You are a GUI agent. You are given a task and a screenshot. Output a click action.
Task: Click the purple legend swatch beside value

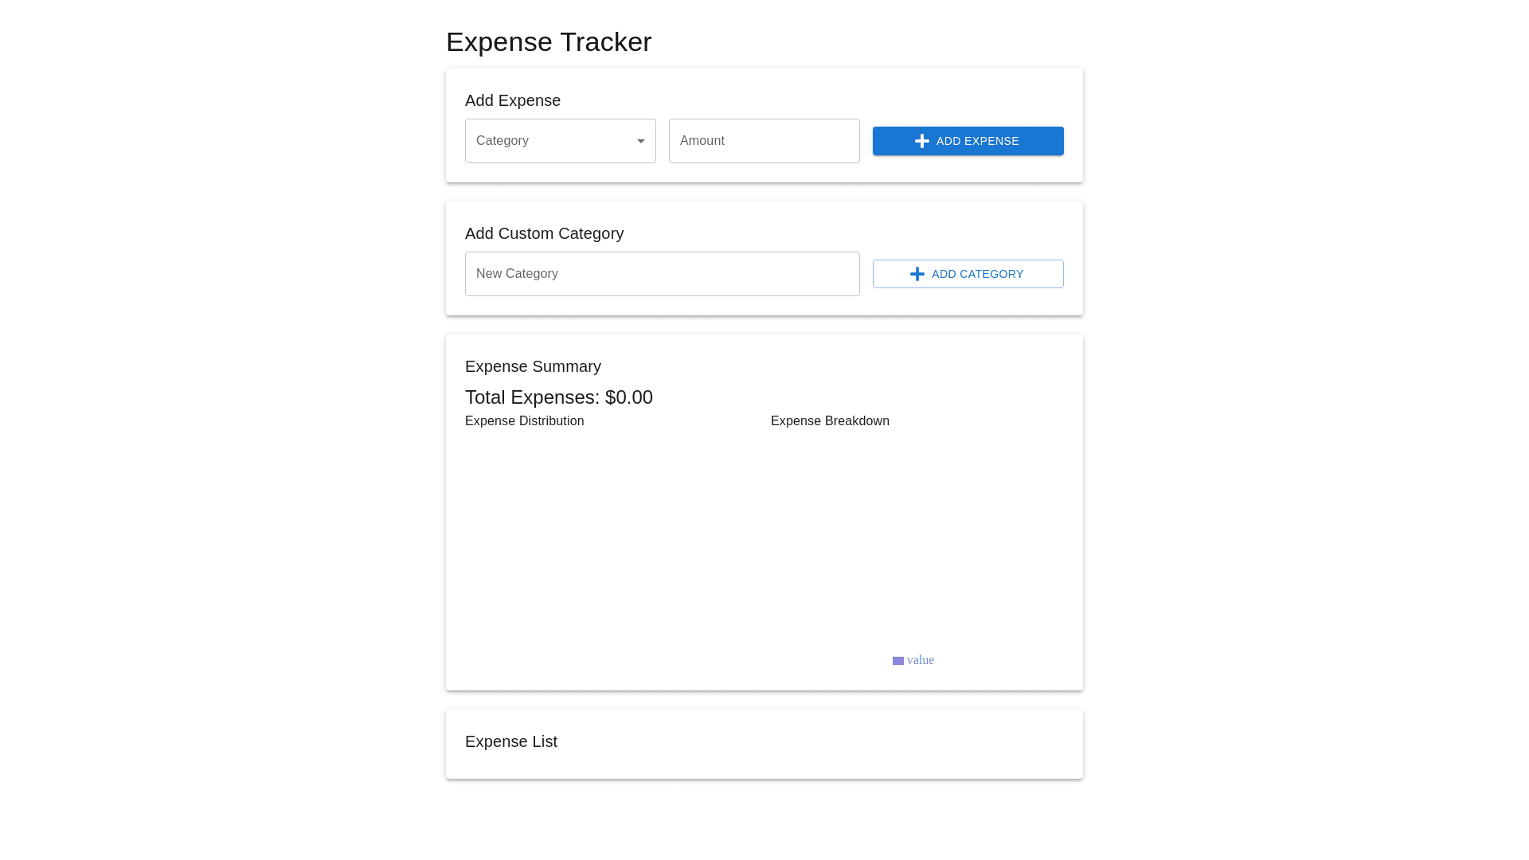(898, 661)
